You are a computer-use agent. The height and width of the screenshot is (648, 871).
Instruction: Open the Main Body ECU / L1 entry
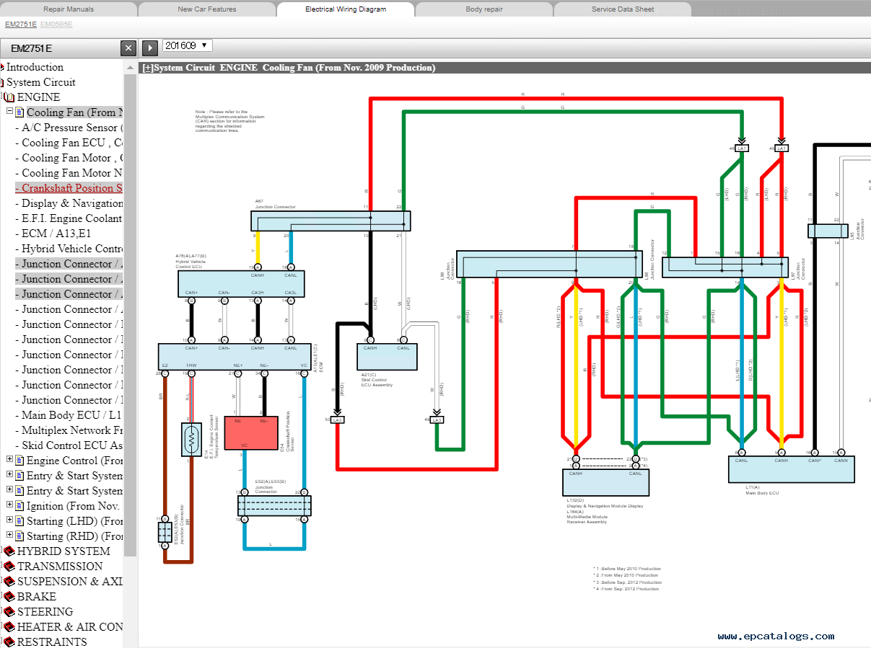click(69, 415)
